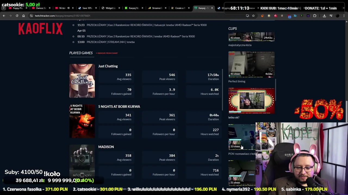The width and height of the screenshot is (348, 195).
Task: Switch to the Widget Library tab
Action: (x=110, y=8)
